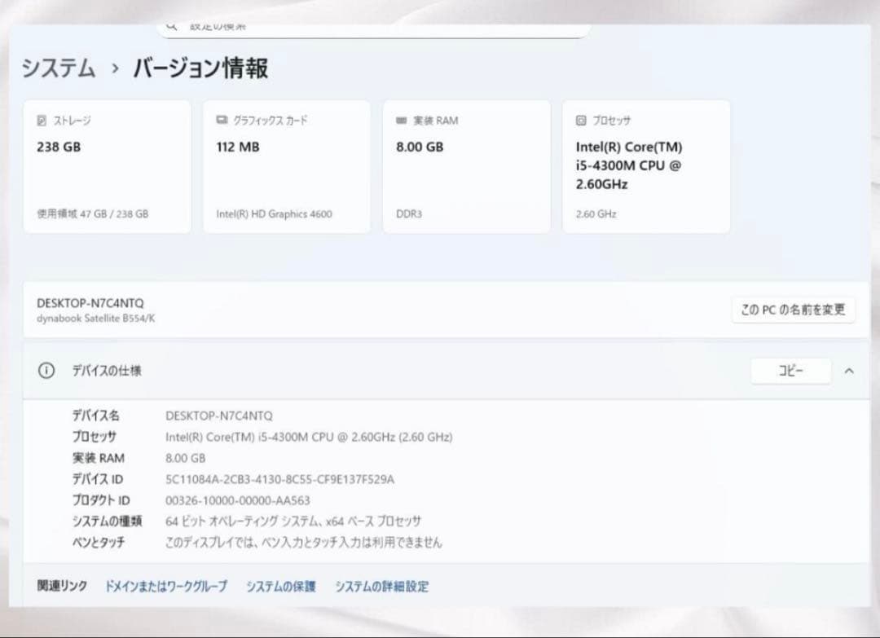Open the ドメインまたはワークグループ link

click(x=165, y=586)
